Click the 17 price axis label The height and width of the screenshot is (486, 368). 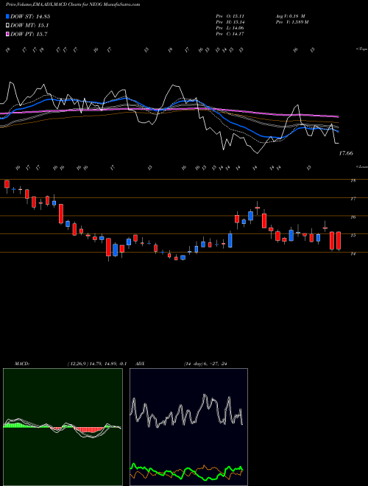pos(353,199)
